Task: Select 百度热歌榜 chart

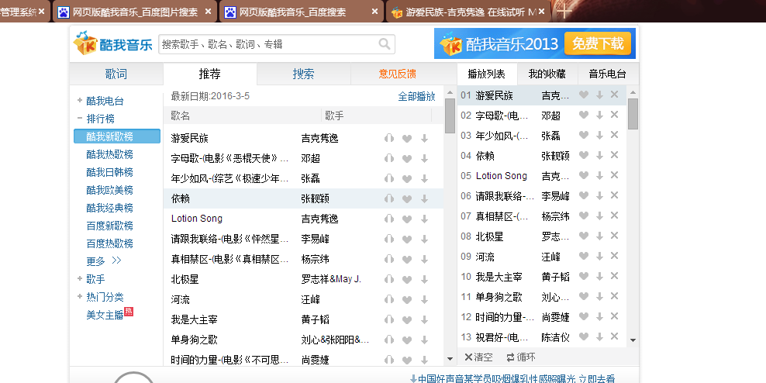Action: [109, 243]
